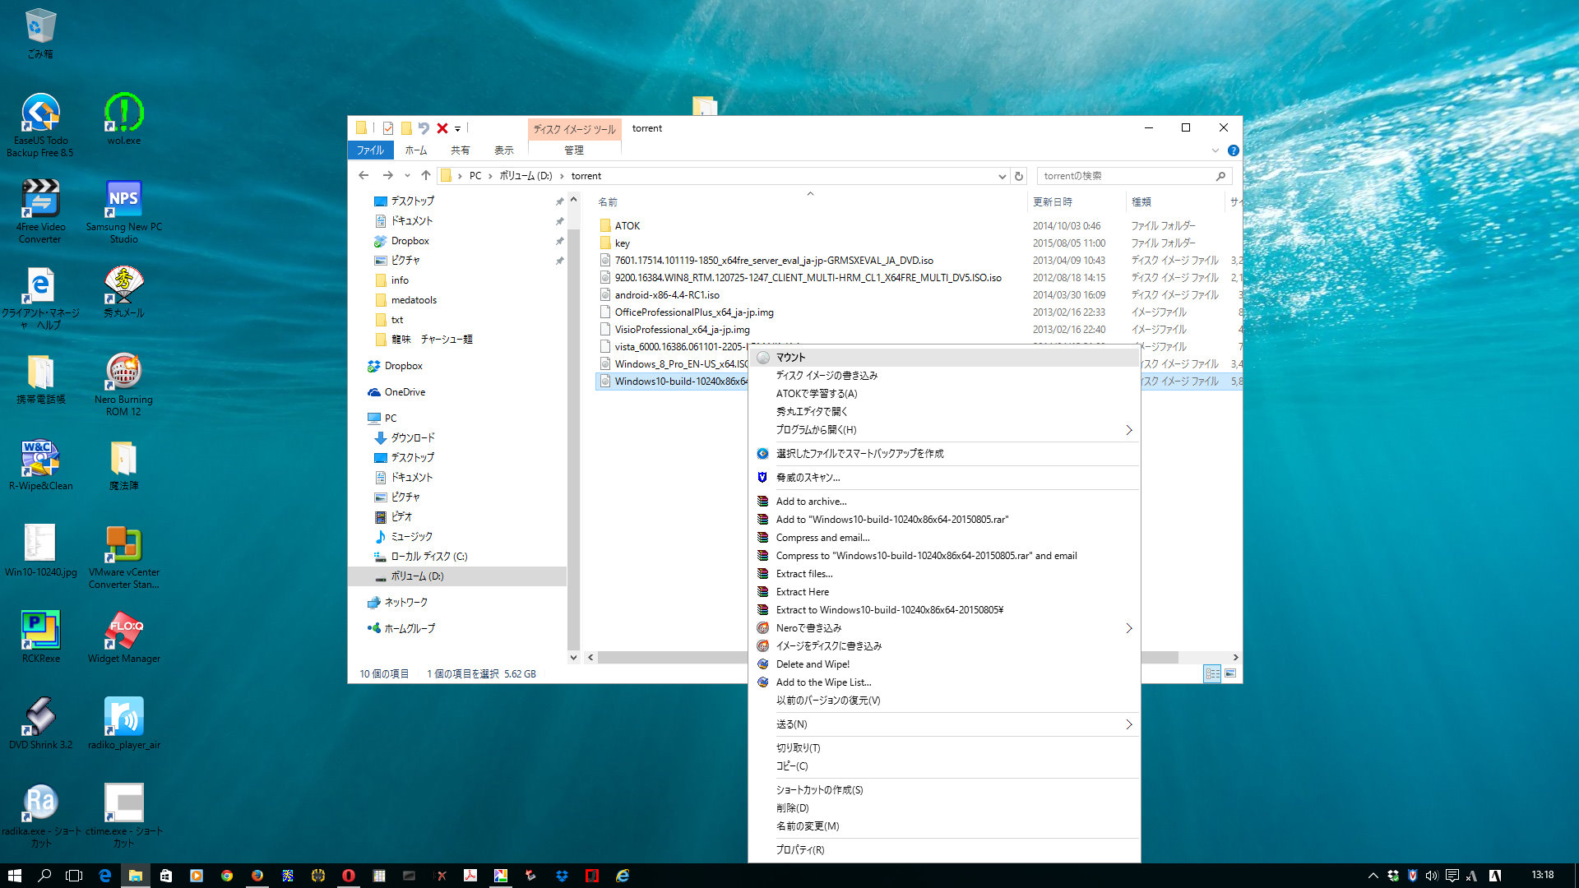Select android-x86-4.4-RC1.iso file

click(x=667, y=295)
